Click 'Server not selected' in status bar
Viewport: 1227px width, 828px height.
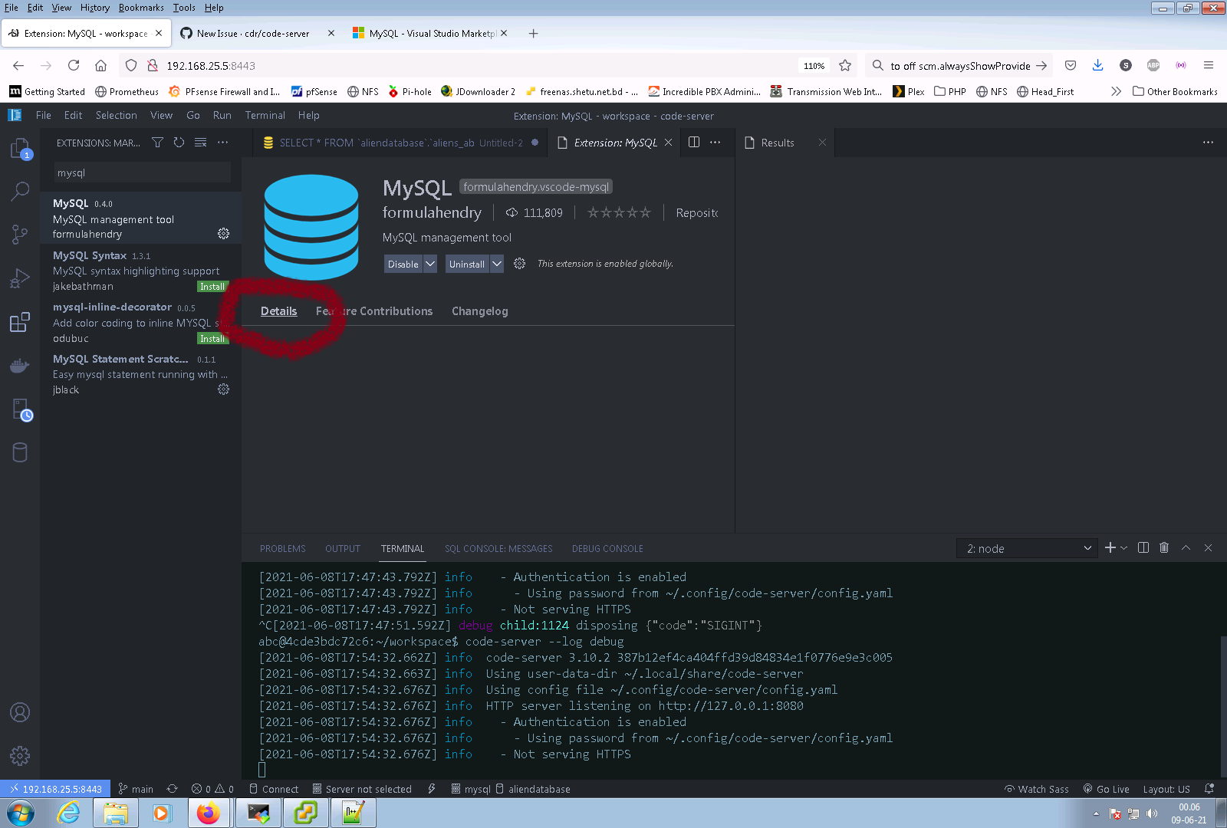[x=362, y=789]
